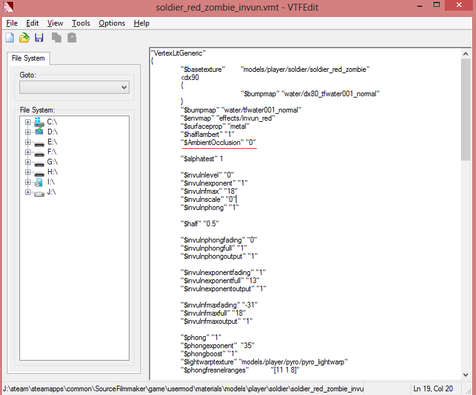Click the "VertexLitGeneric" shader line
This screenshot has height=395, width=476.
coord(178,53)
